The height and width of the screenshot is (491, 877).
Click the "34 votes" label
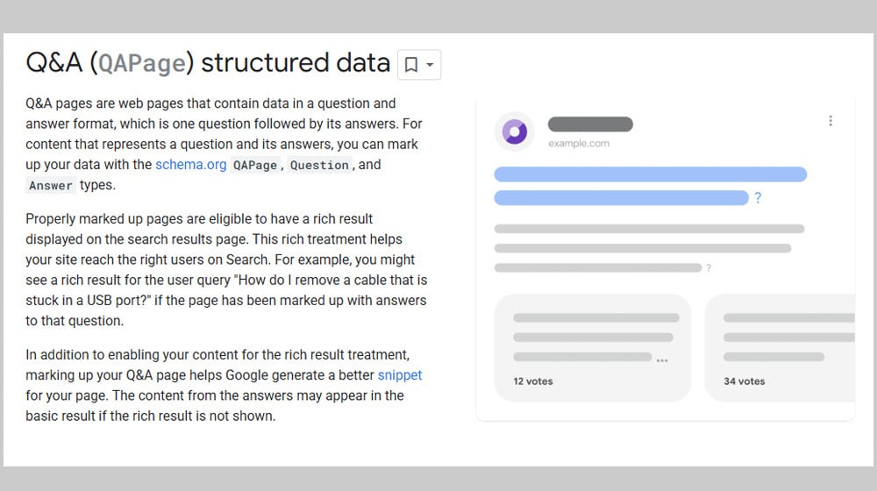(745, 381)
